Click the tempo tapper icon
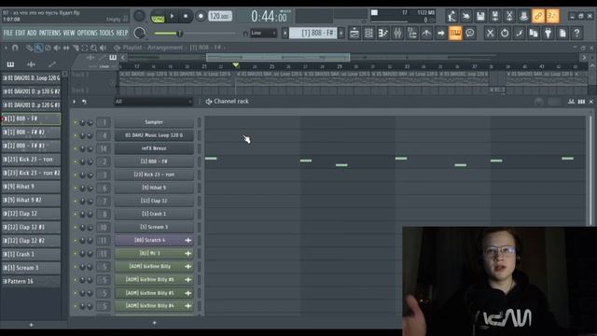 point(426,34)
